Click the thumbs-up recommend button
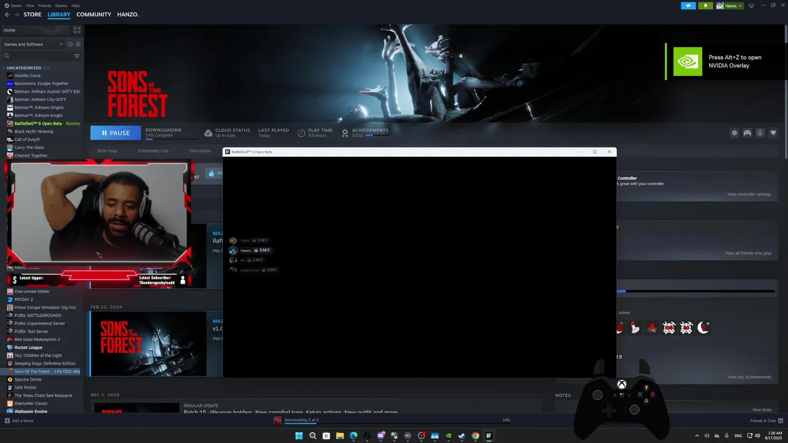Screen dimensions: 788x443 tap(212, 174)
